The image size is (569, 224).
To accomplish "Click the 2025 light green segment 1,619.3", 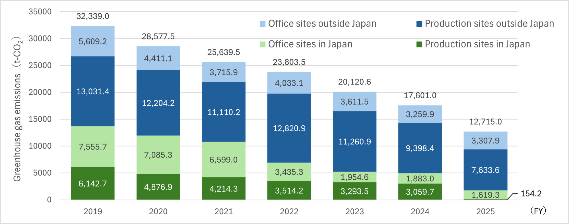I will coord(485,195).
